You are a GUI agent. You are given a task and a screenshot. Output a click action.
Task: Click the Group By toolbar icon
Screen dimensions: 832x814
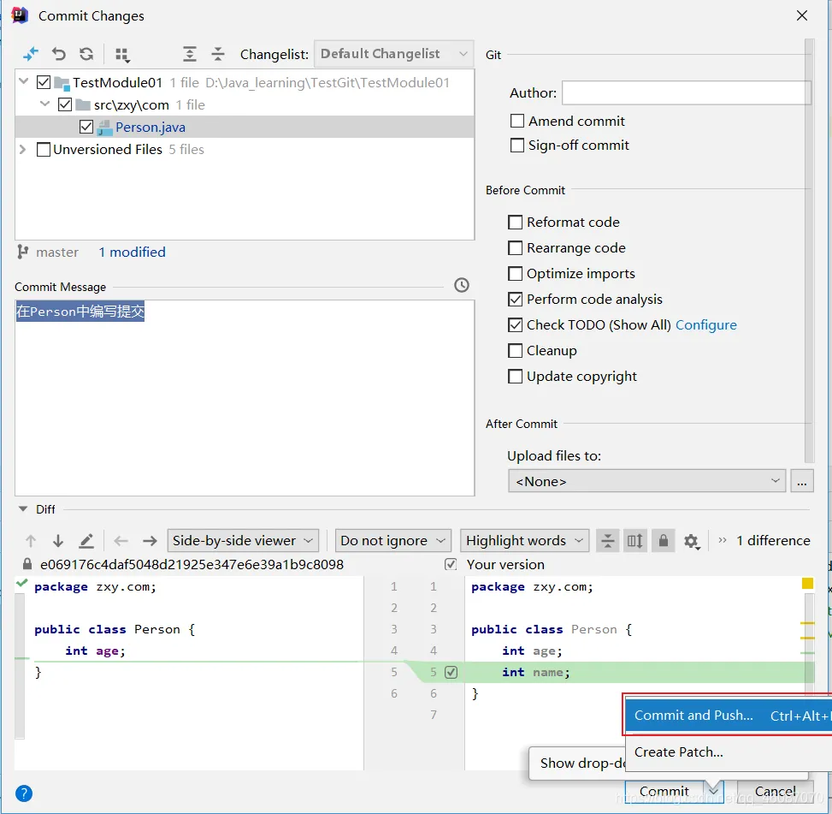122,55
